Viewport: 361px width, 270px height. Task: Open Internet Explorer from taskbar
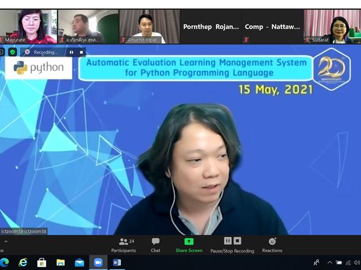point(23,262)
